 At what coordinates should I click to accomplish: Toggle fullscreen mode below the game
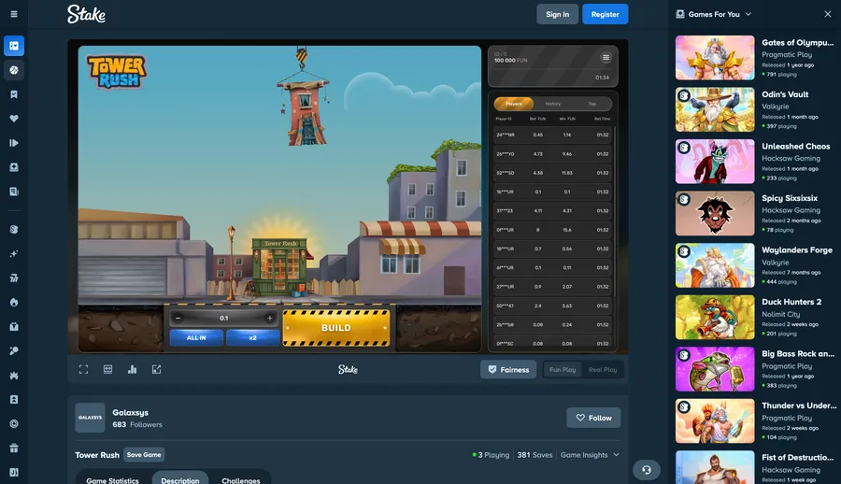(x=84, y=369)
